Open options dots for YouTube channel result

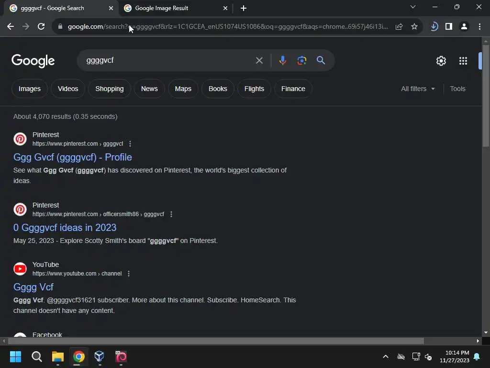(128, 274)
